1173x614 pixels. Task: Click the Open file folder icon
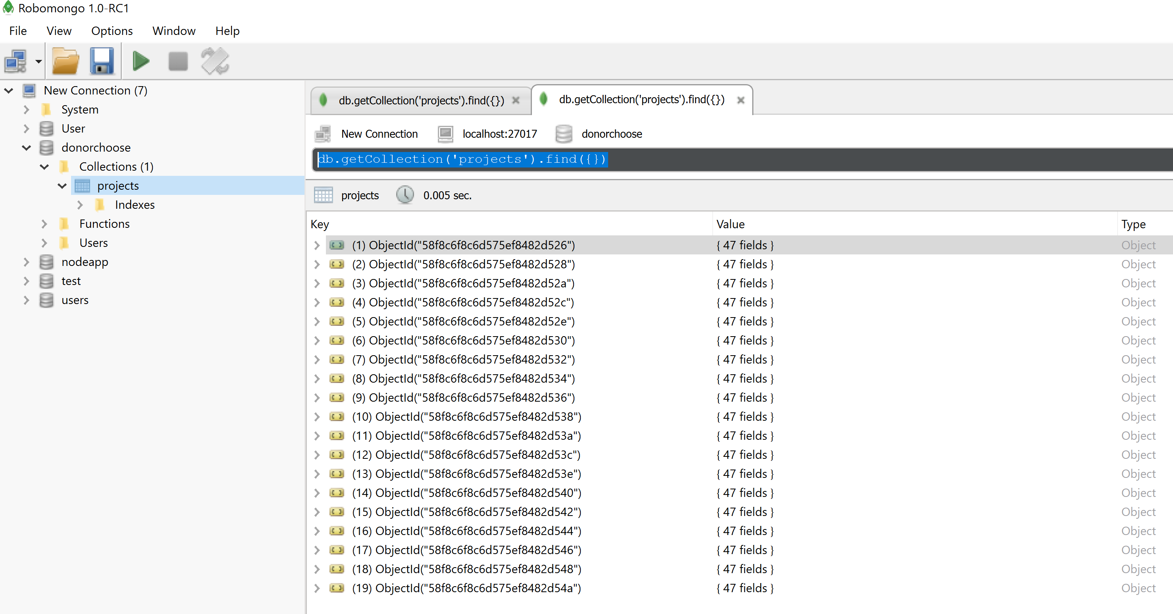coord(65,62)
